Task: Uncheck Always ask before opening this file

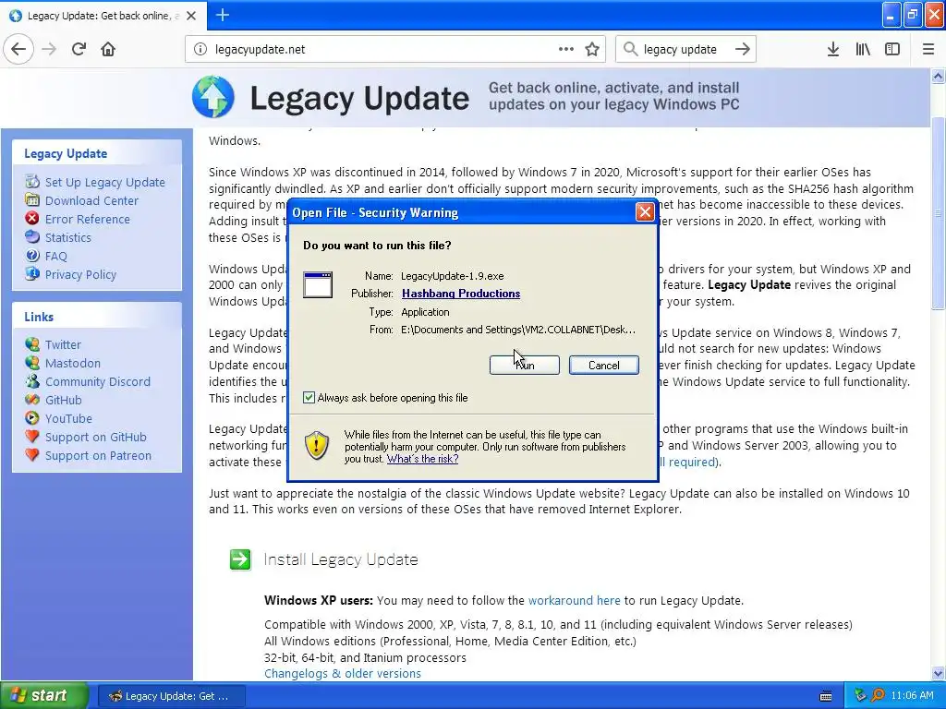Action: [309, 397]
